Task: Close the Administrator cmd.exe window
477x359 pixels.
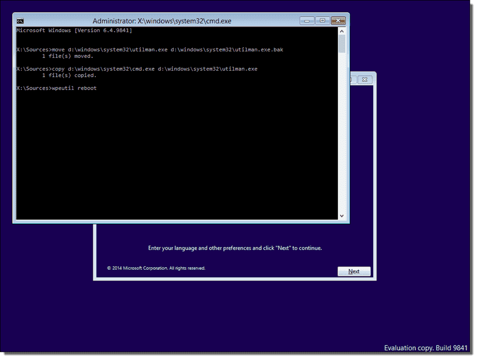Action: [338, 21]
